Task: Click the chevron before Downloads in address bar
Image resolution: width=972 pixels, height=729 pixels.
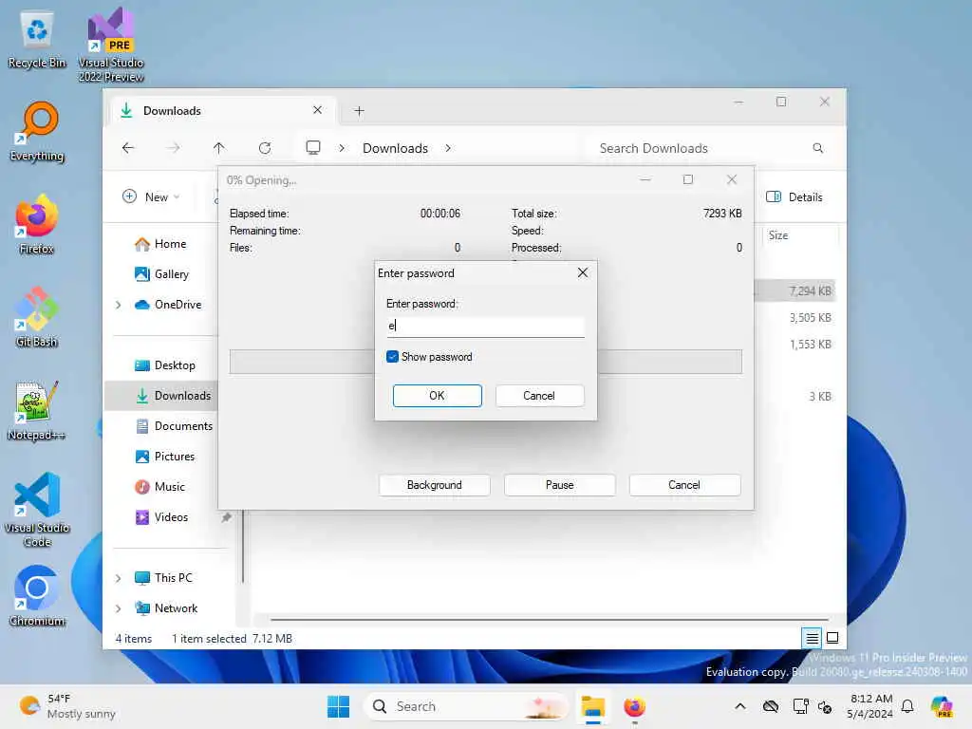Action: (342, 148)
